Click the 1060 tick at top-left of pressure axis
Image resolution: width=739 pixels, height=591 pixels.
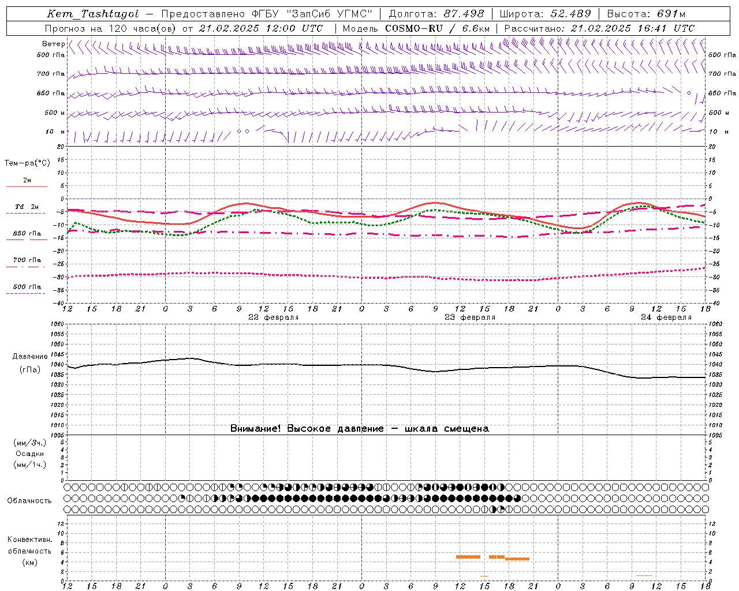point(58,324)
